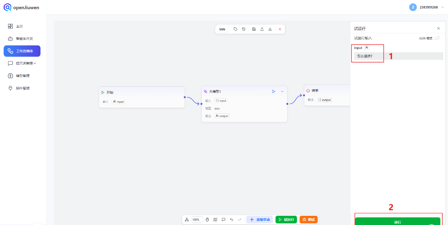Click the green 运行 button

397,221
